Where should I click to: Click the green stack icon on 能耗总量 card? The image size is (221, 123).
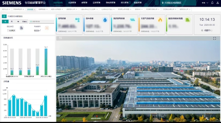[x=188, y=20]
